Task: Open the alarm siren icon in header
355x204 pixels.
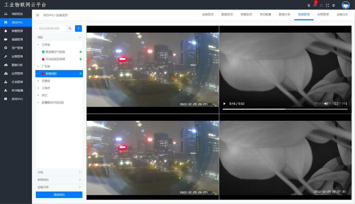Action: [309, 5]
